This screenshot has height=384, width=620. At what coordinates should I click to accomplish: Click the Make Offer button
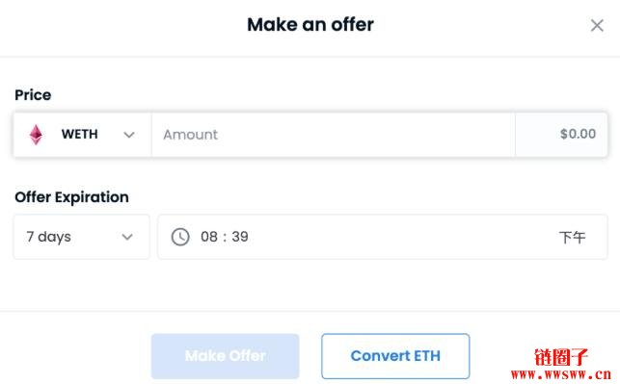click(x=226, y=356)
